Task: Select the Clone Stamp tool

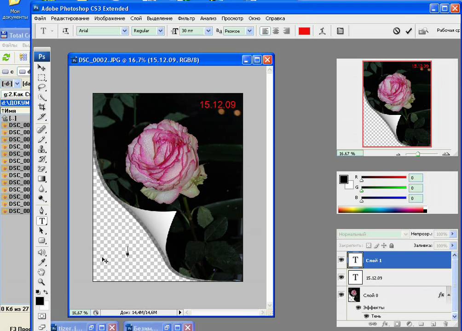Action: click(41, 149)
